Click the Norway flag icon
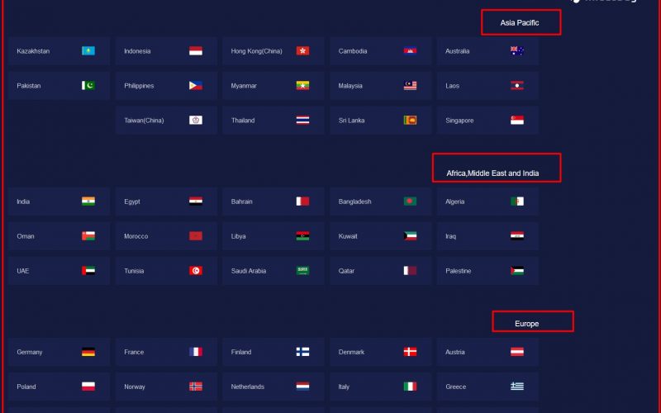The width and height of the screenshot is (661, 413). (196, 387)
